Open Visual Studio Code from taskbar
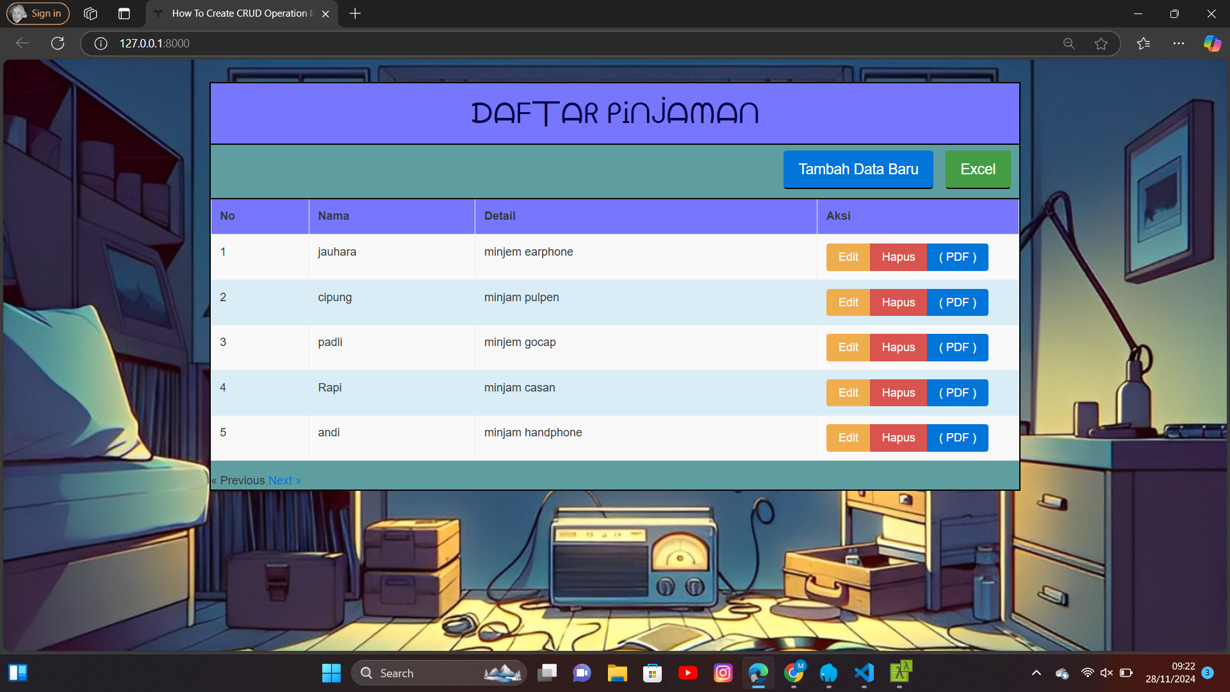 tap(864, 673)
